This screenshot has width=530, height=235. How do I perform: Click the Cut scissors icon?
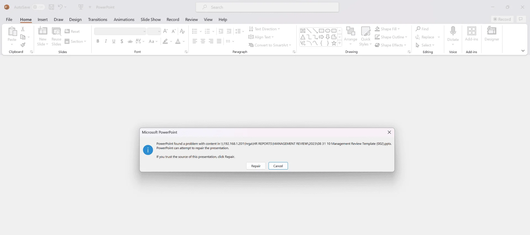pyautogui.click(x=23, y=29)
